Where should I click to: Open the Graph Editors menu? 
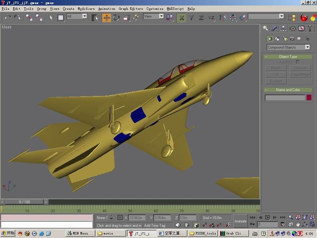point(130,8)
